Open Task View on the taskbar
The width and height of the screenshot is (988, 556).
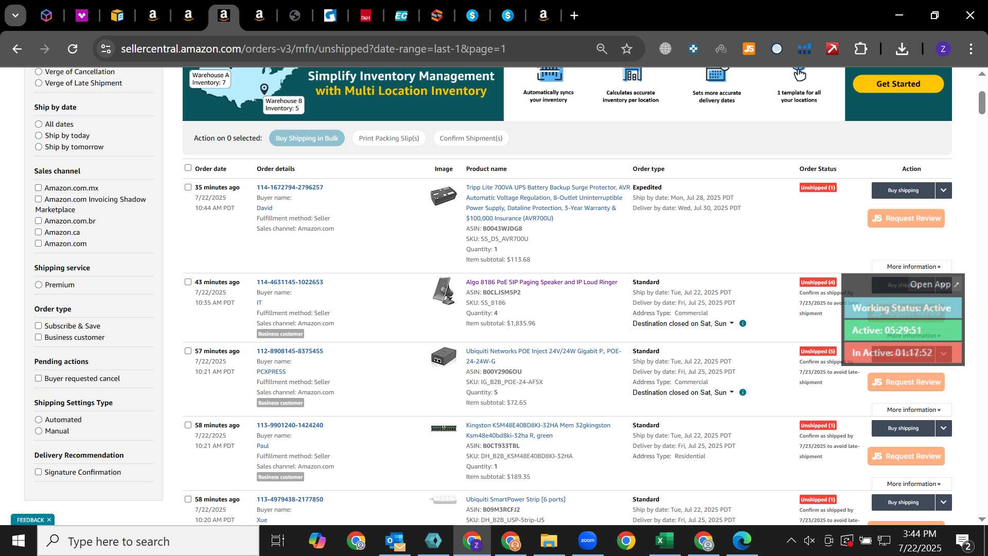[278, 541]
